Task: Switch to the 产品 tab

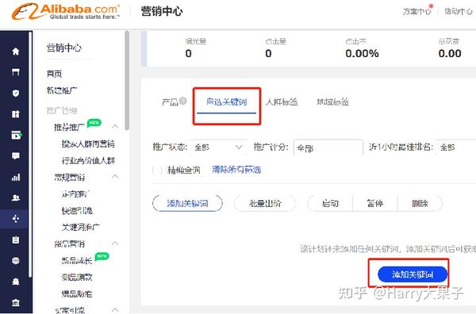Action: pos(170,102)
